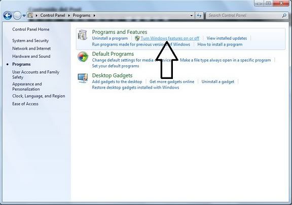Screen dimensions: 292x205
Task: Expand the address bar history dropdown
Action: pos(192,16)
